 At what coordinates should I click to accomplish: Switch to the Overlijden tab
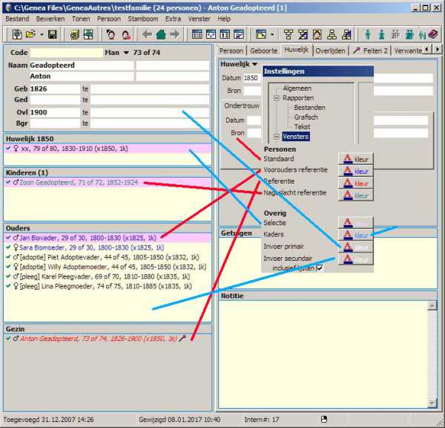[332, 51]
